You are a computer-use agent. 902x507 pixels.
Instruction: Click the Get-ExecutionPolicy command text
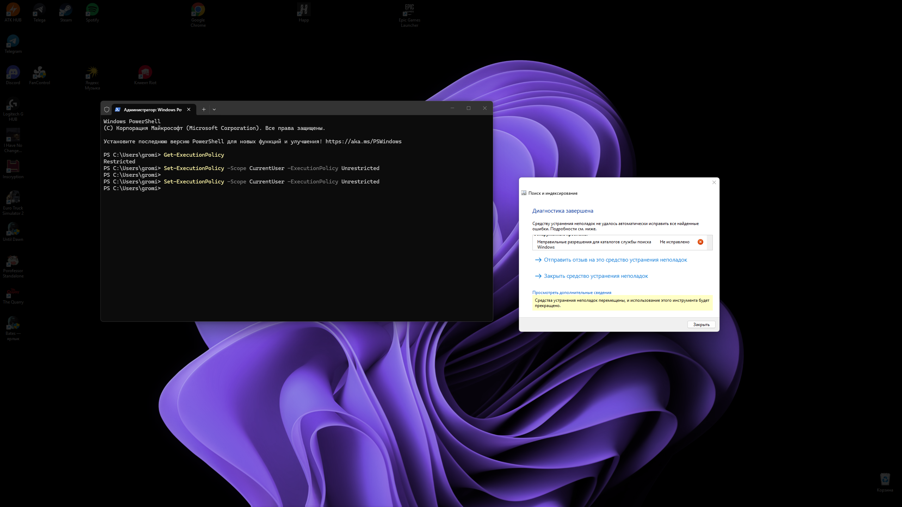click(194, 155)
